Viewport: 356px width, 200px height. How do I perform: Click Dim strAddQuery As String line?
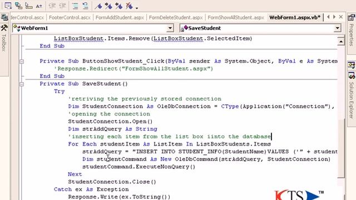(x=112, y=129)
